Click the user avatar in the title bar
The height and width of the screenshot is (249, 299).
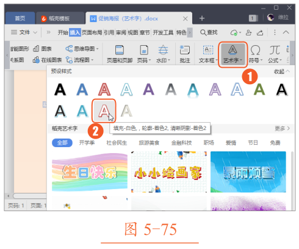[270, 18]
